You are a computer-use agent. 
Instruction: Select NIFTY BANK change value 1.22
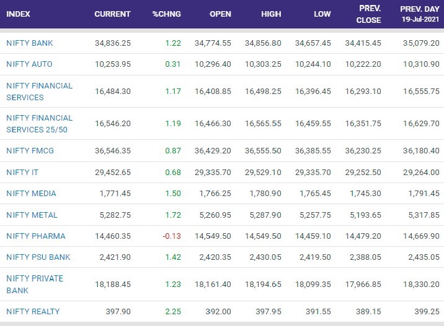pyautogui.click(x=173, y=43)
